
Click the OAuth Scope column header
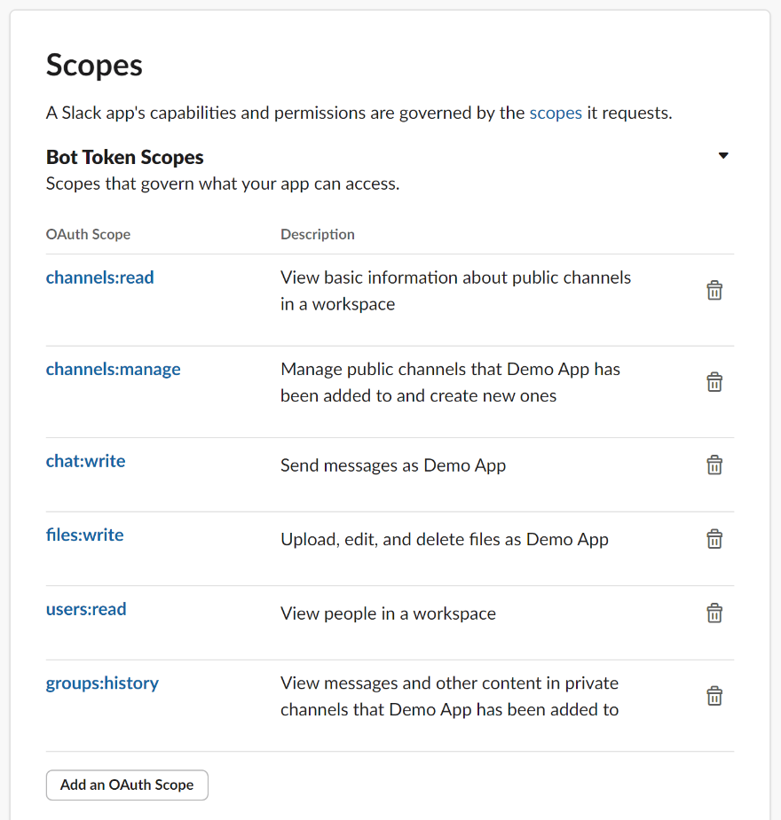pyautogui.click(x=88, y=234)
